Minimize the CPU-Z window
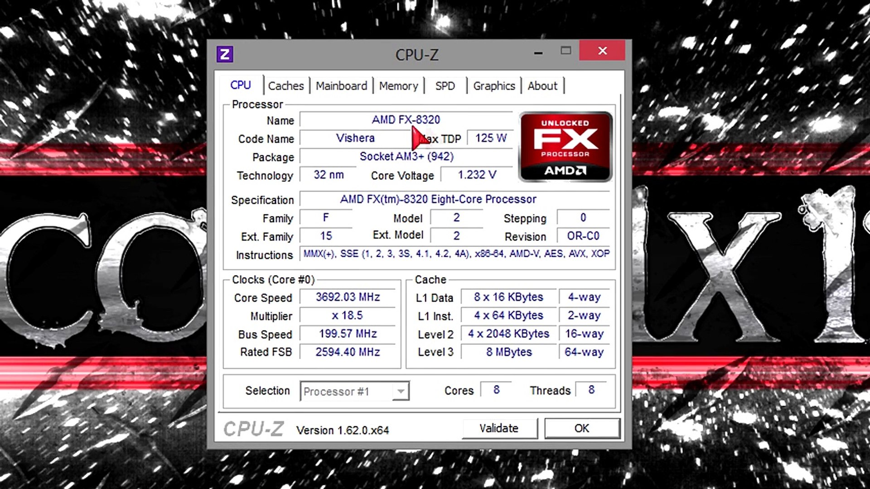Viewport: 870px width, 489px height. (538, 53)
